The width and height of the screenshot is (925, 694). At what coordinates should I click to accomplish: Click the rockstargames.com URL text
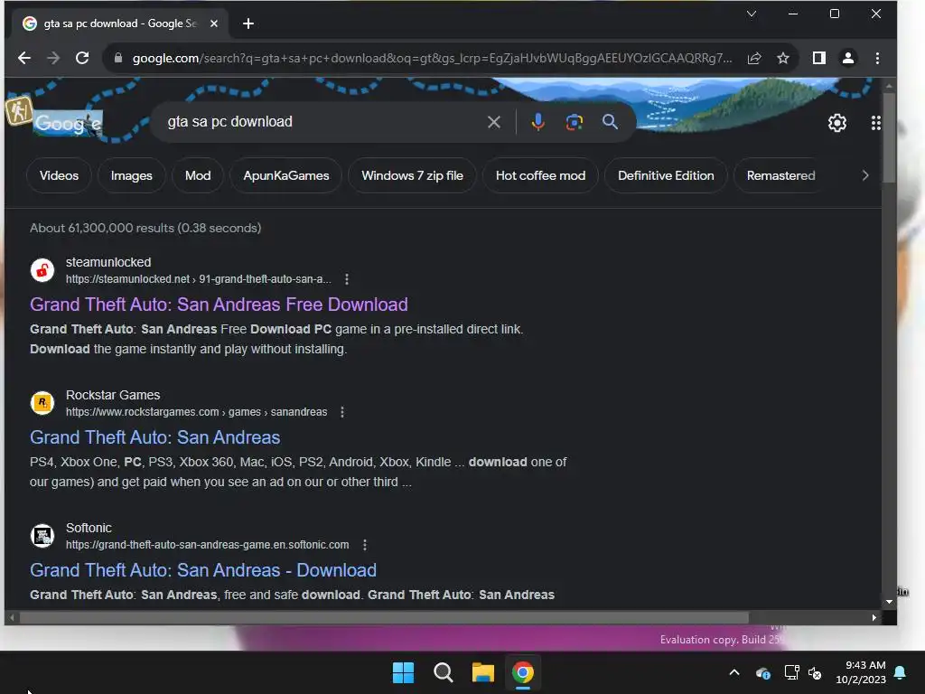pos(196,412)
